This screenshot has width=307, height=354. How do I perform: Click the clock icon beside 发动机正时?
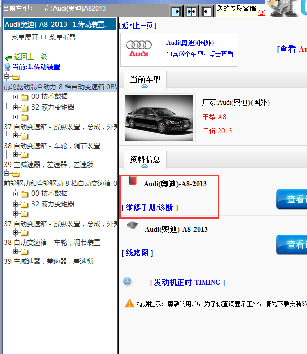[x=127, y=282]
